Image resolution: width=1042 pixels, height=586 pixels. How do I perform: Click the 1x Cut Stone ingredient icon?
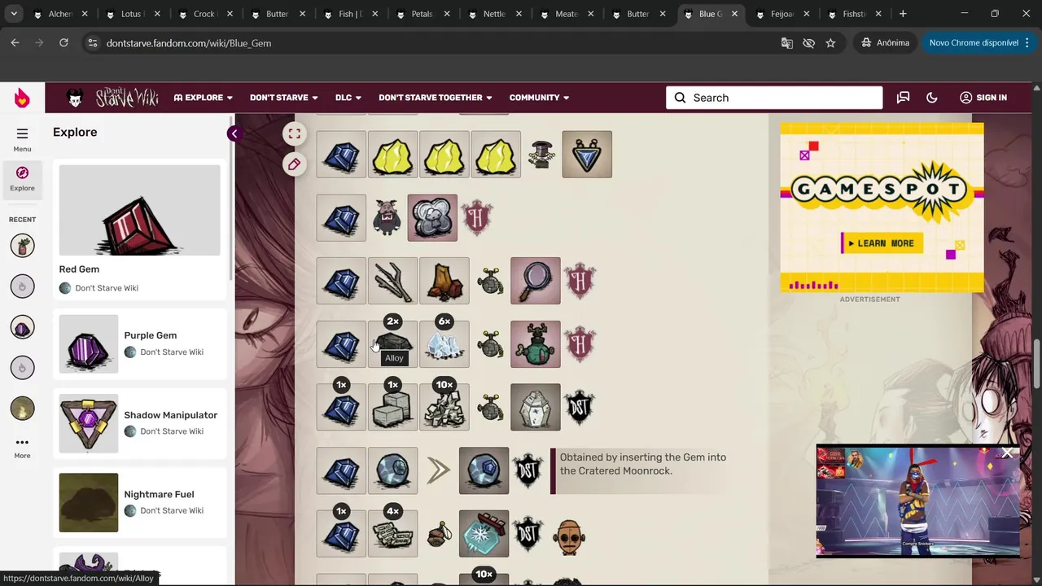393,407
